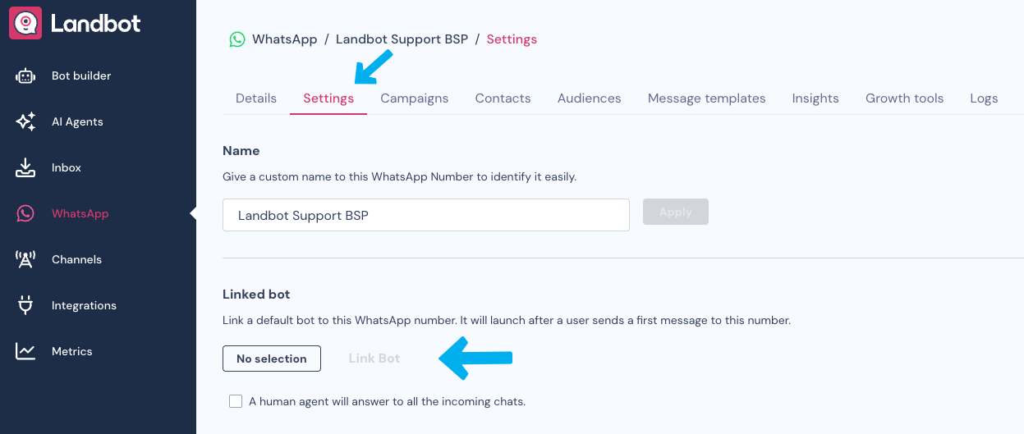Enable human agent answers incoming chats
The image size is (1024, 434).
point(236,401)
